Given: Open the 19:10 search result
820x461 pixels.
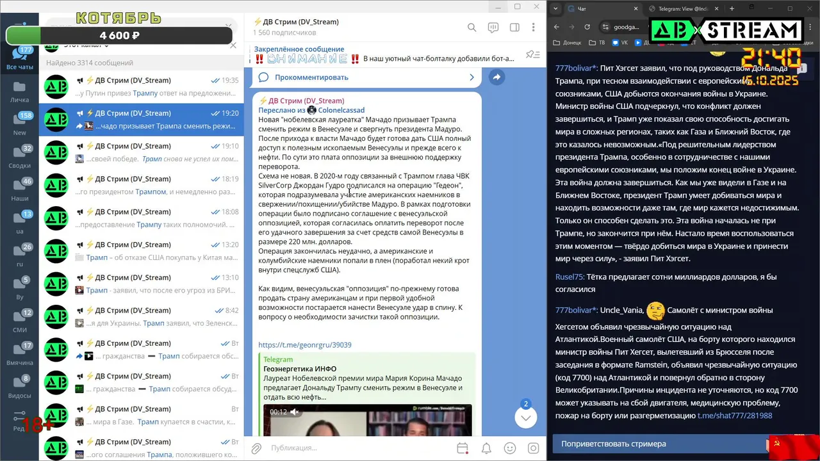Looking at the screenshot, I should click(142, 152).
